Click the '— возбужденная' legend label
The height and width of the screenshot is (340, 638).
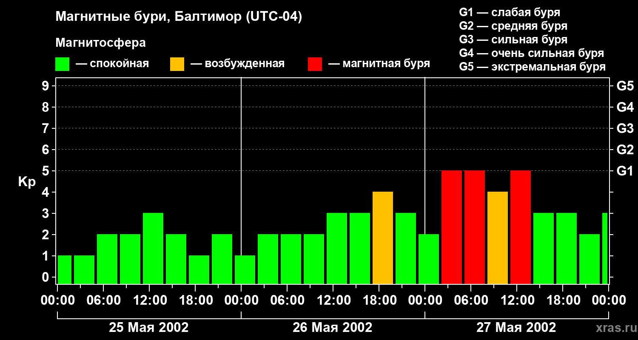[x=237, y=64]
